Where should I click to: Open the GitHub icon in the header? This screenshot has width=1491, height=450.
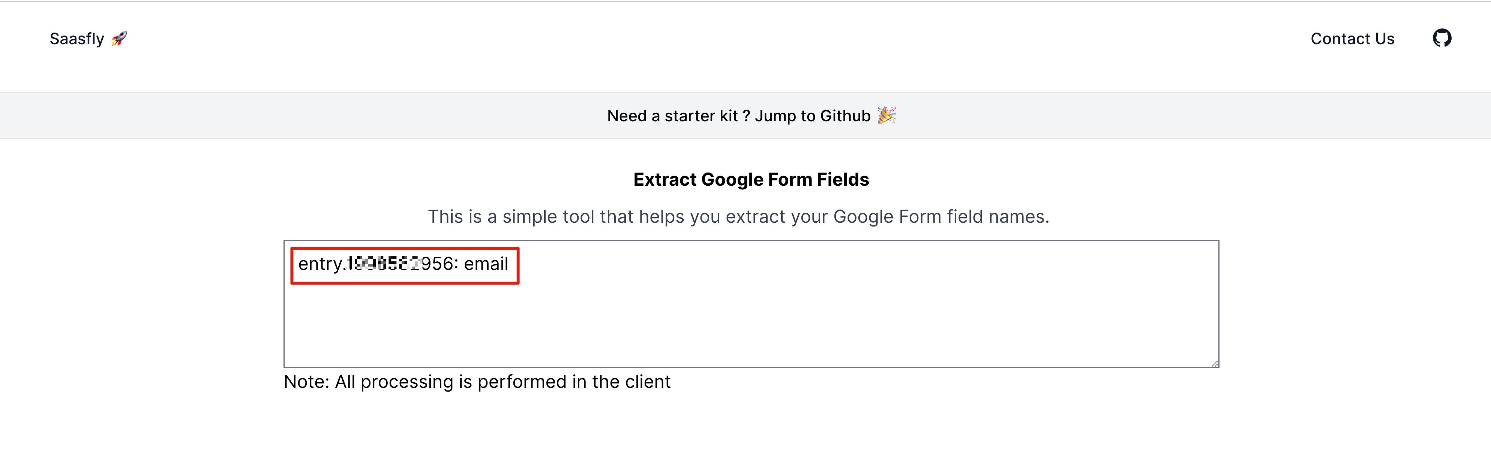tap(1441, 38)
